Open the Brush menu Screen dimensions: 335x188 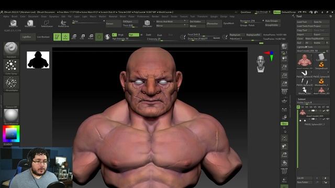(x=15, y=16)
